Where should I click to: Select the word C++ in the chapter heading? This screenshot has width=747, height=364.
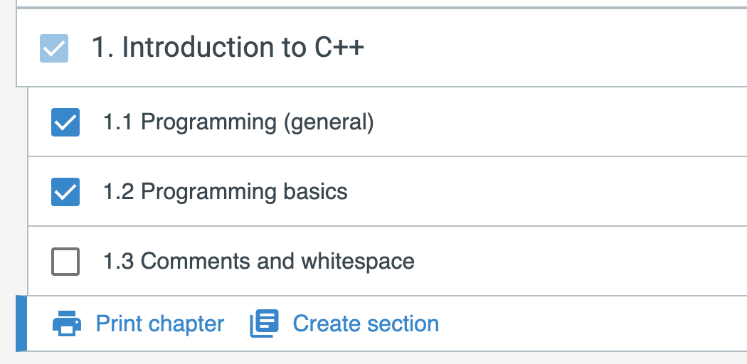(339, 47)
